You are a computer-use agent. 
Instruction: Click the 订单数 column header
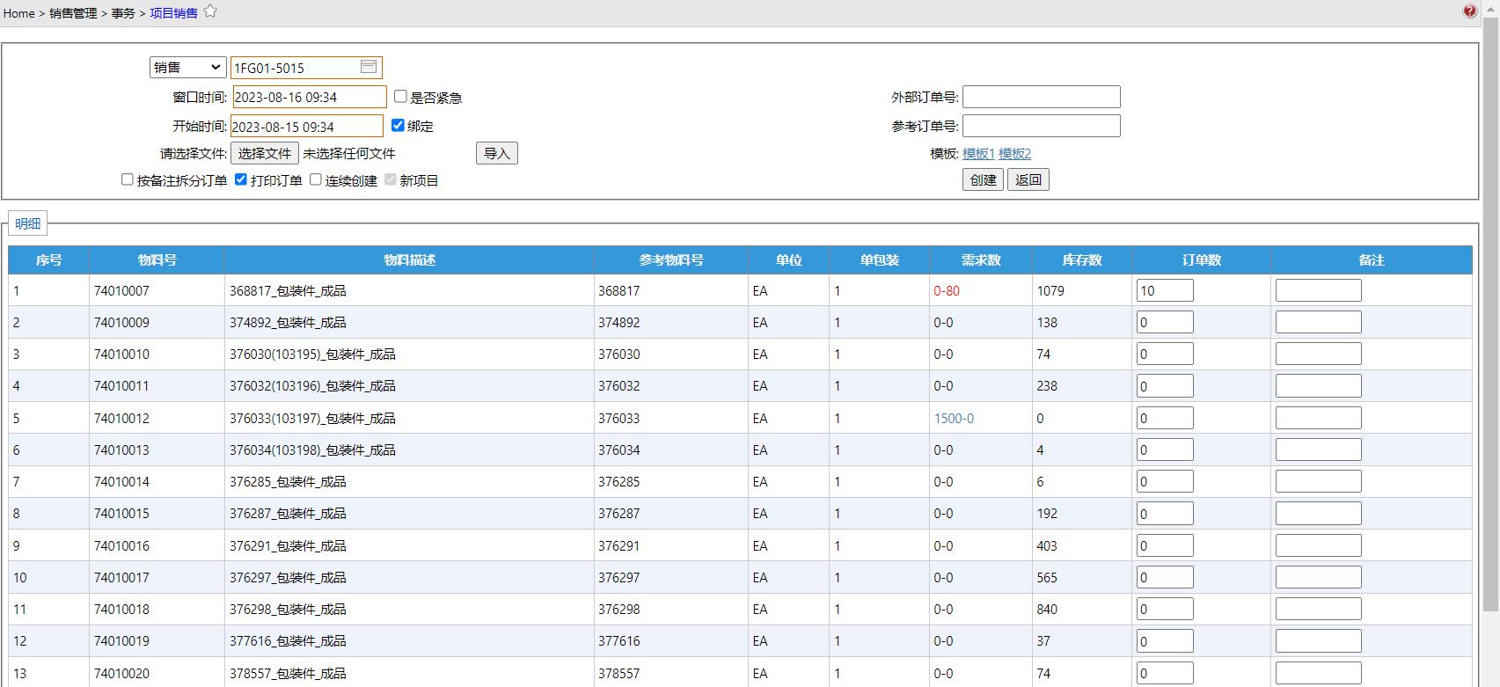[x=1202, y=259]
